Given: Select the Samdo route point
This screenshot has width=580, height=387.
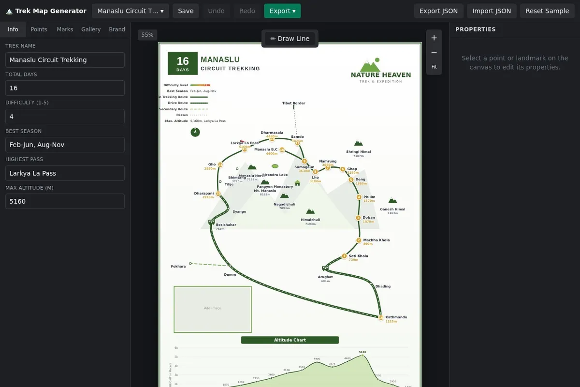Looking at the screenshot, I should [x=297, y=143].
